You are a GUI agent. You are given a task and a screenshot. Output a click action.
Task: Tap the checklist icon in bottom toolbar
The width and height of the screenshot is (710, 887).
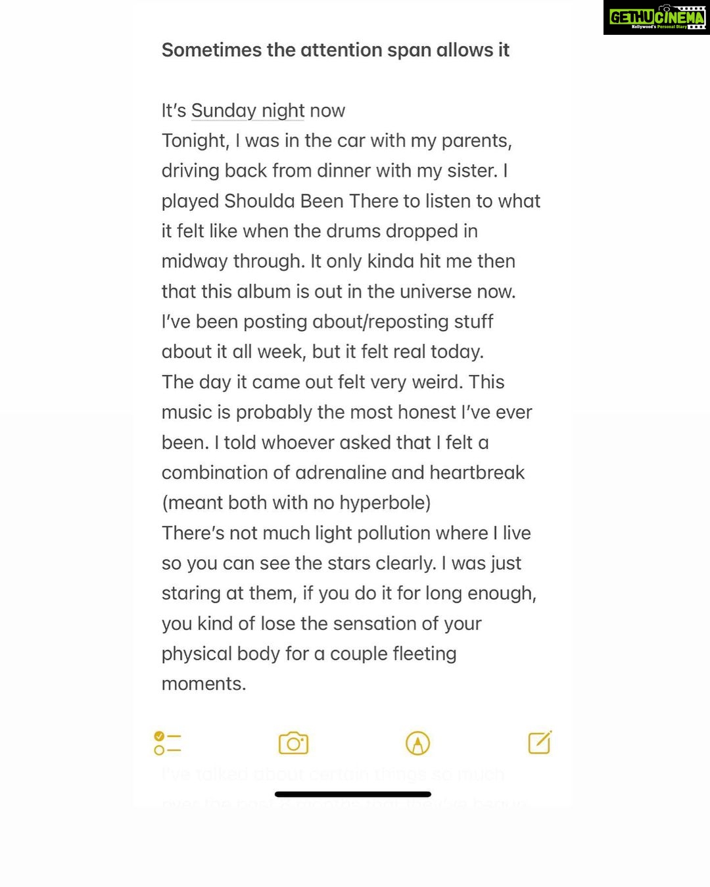click(167, 743)
